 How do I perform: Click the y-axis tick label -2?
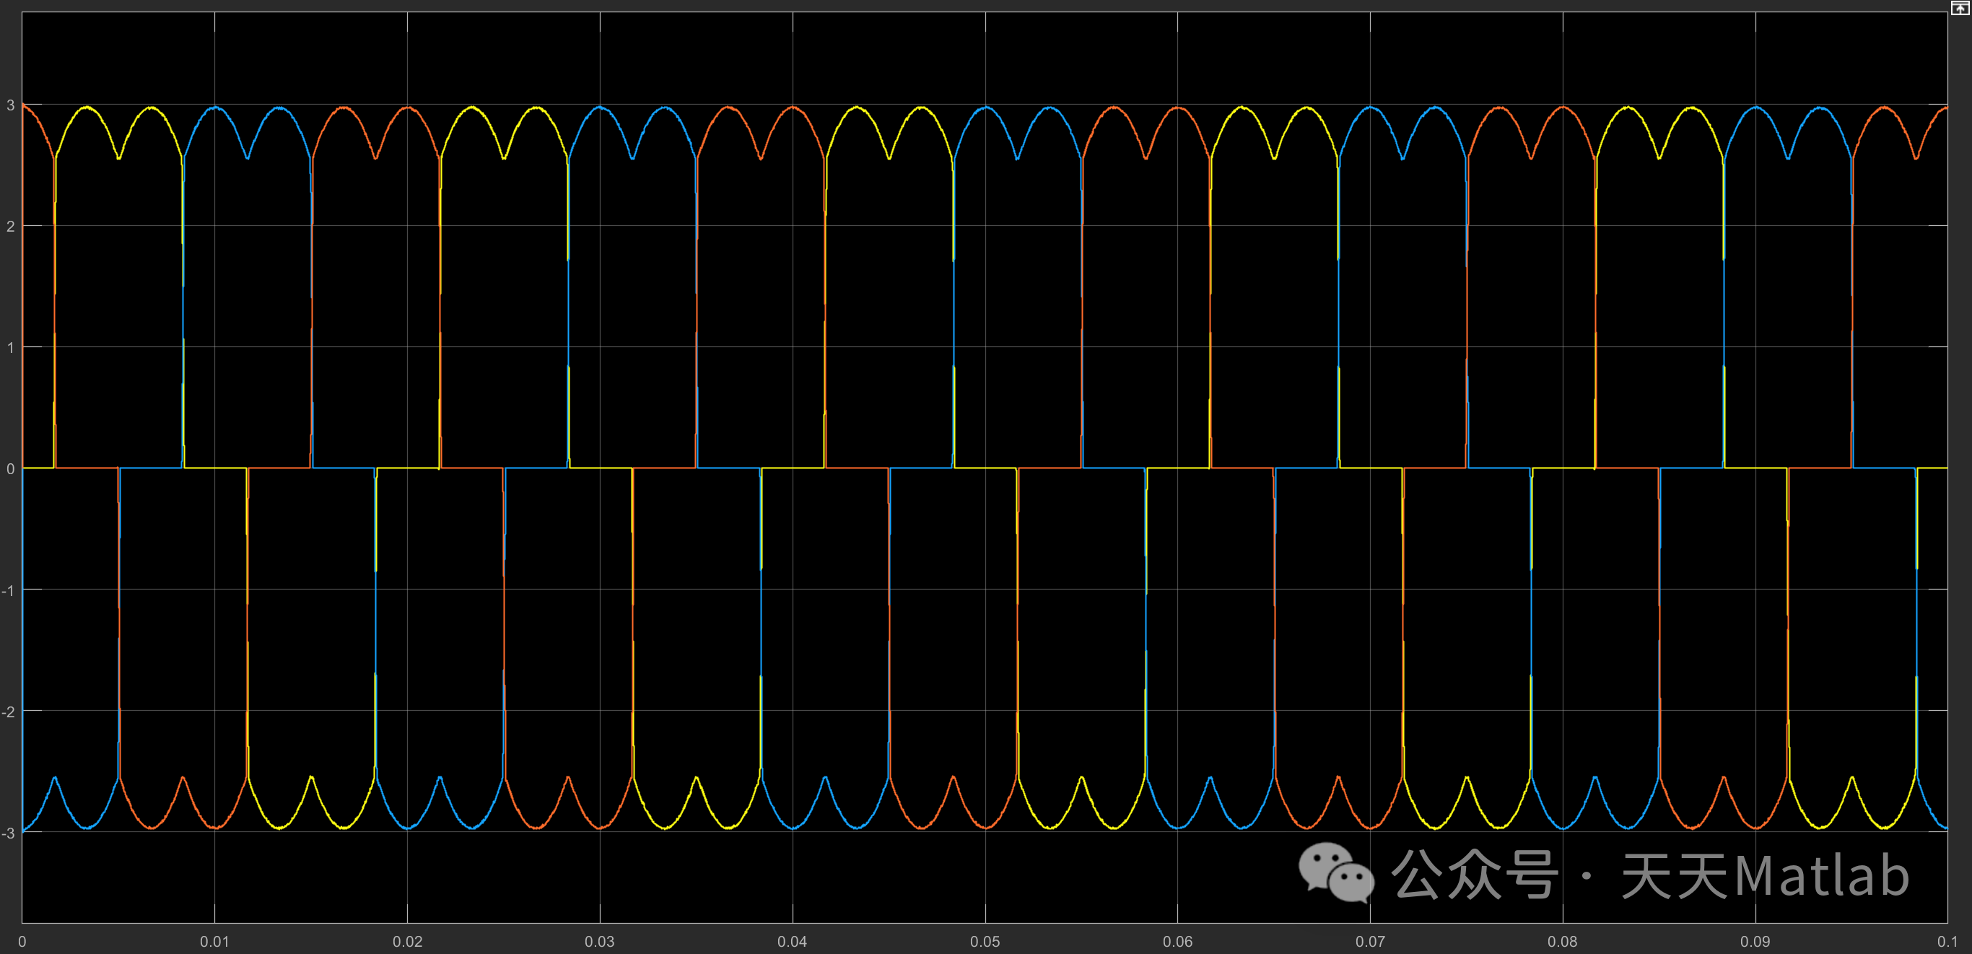[8, 712]
